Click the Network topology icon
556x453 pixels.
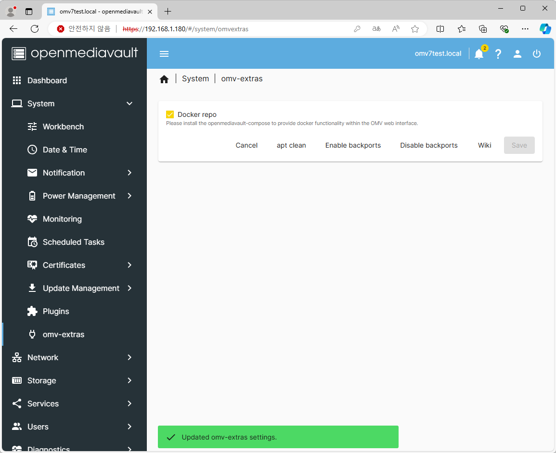[x=17, y=357]
